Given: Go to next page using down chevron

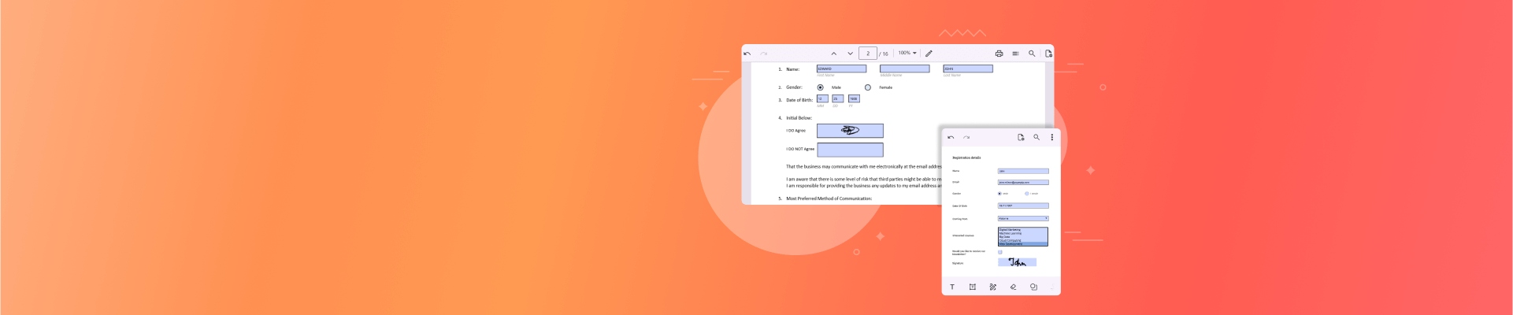Looking at the screenshot, I should pos(850,54).
